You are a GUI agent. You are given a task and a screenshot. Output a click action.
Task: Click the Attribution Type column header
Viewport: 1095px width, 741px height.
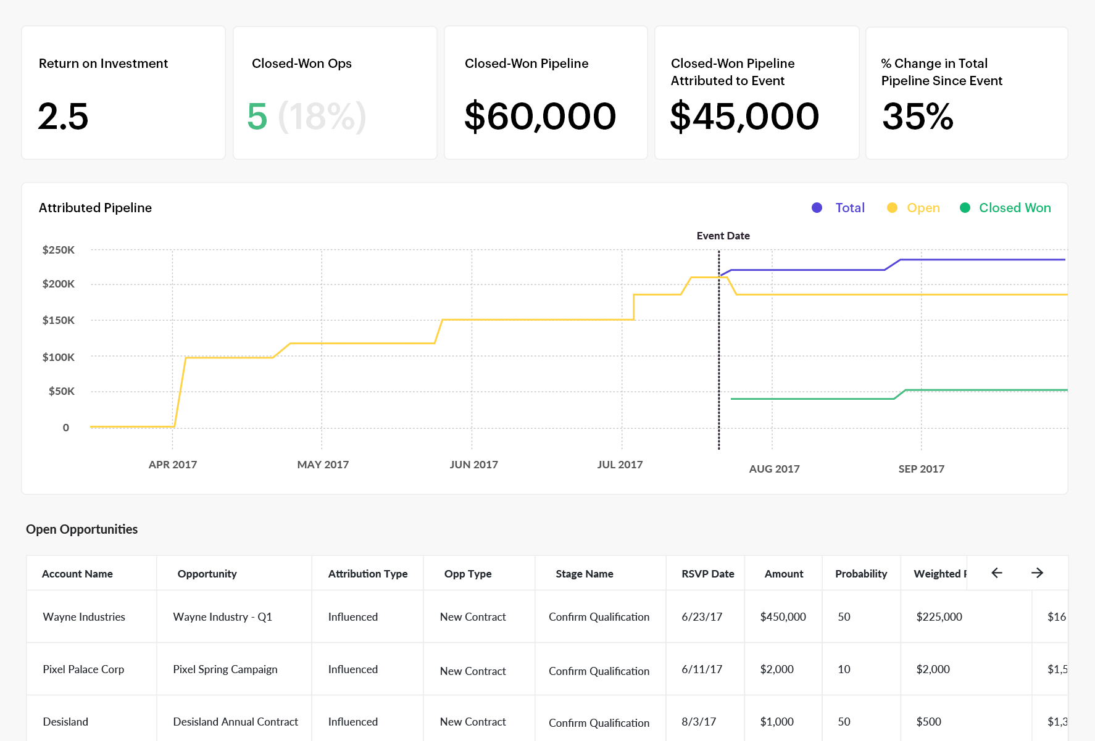coord(367,574)
